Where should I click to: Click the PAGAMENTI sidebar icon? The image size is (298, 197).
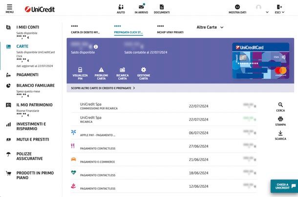coord(8,75)
